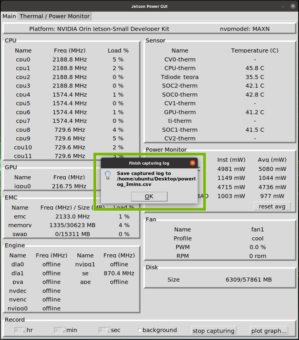Switch to the Thermal / Power Monitor tab

pos(54,16)
